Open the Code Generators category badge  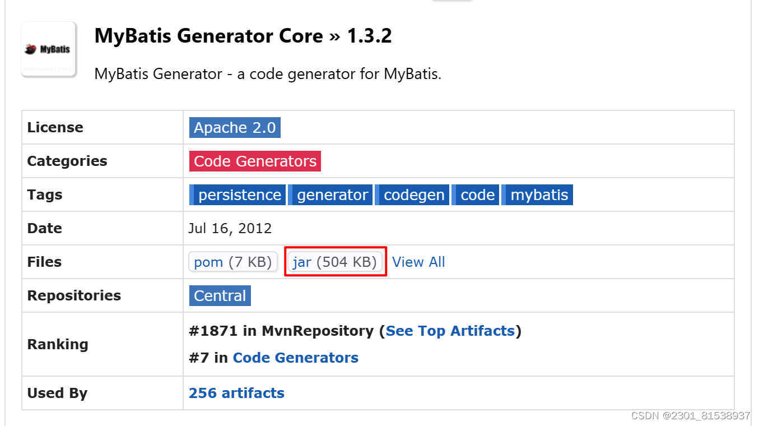255,161
